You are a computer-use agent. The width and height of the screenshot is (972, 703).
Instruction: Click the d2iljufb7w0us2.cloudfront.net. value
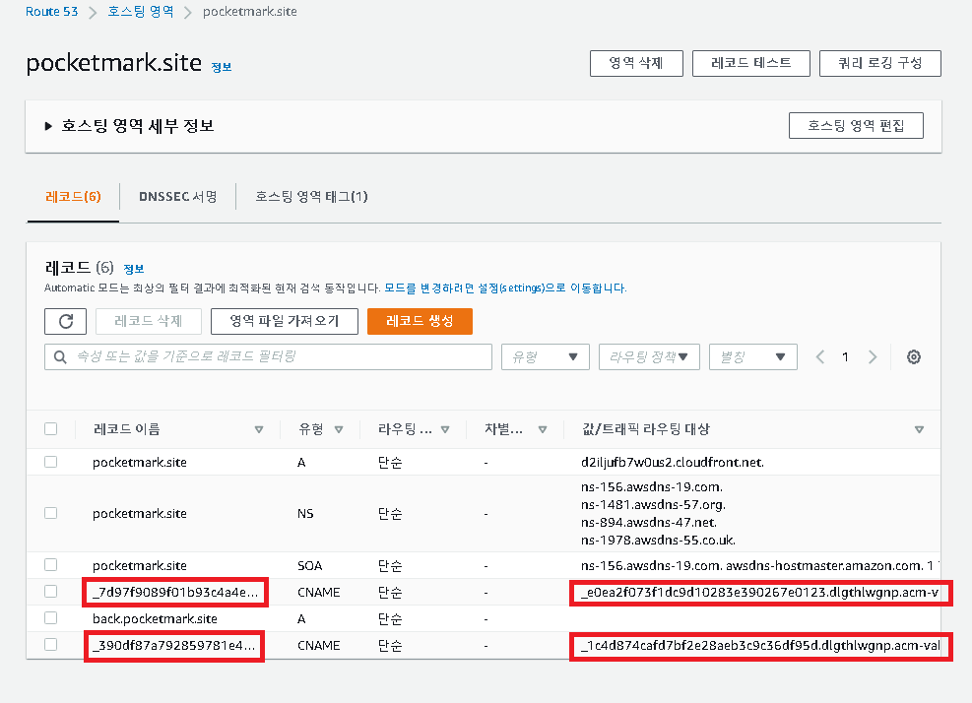pyautogui.click(x=673, y=462)
